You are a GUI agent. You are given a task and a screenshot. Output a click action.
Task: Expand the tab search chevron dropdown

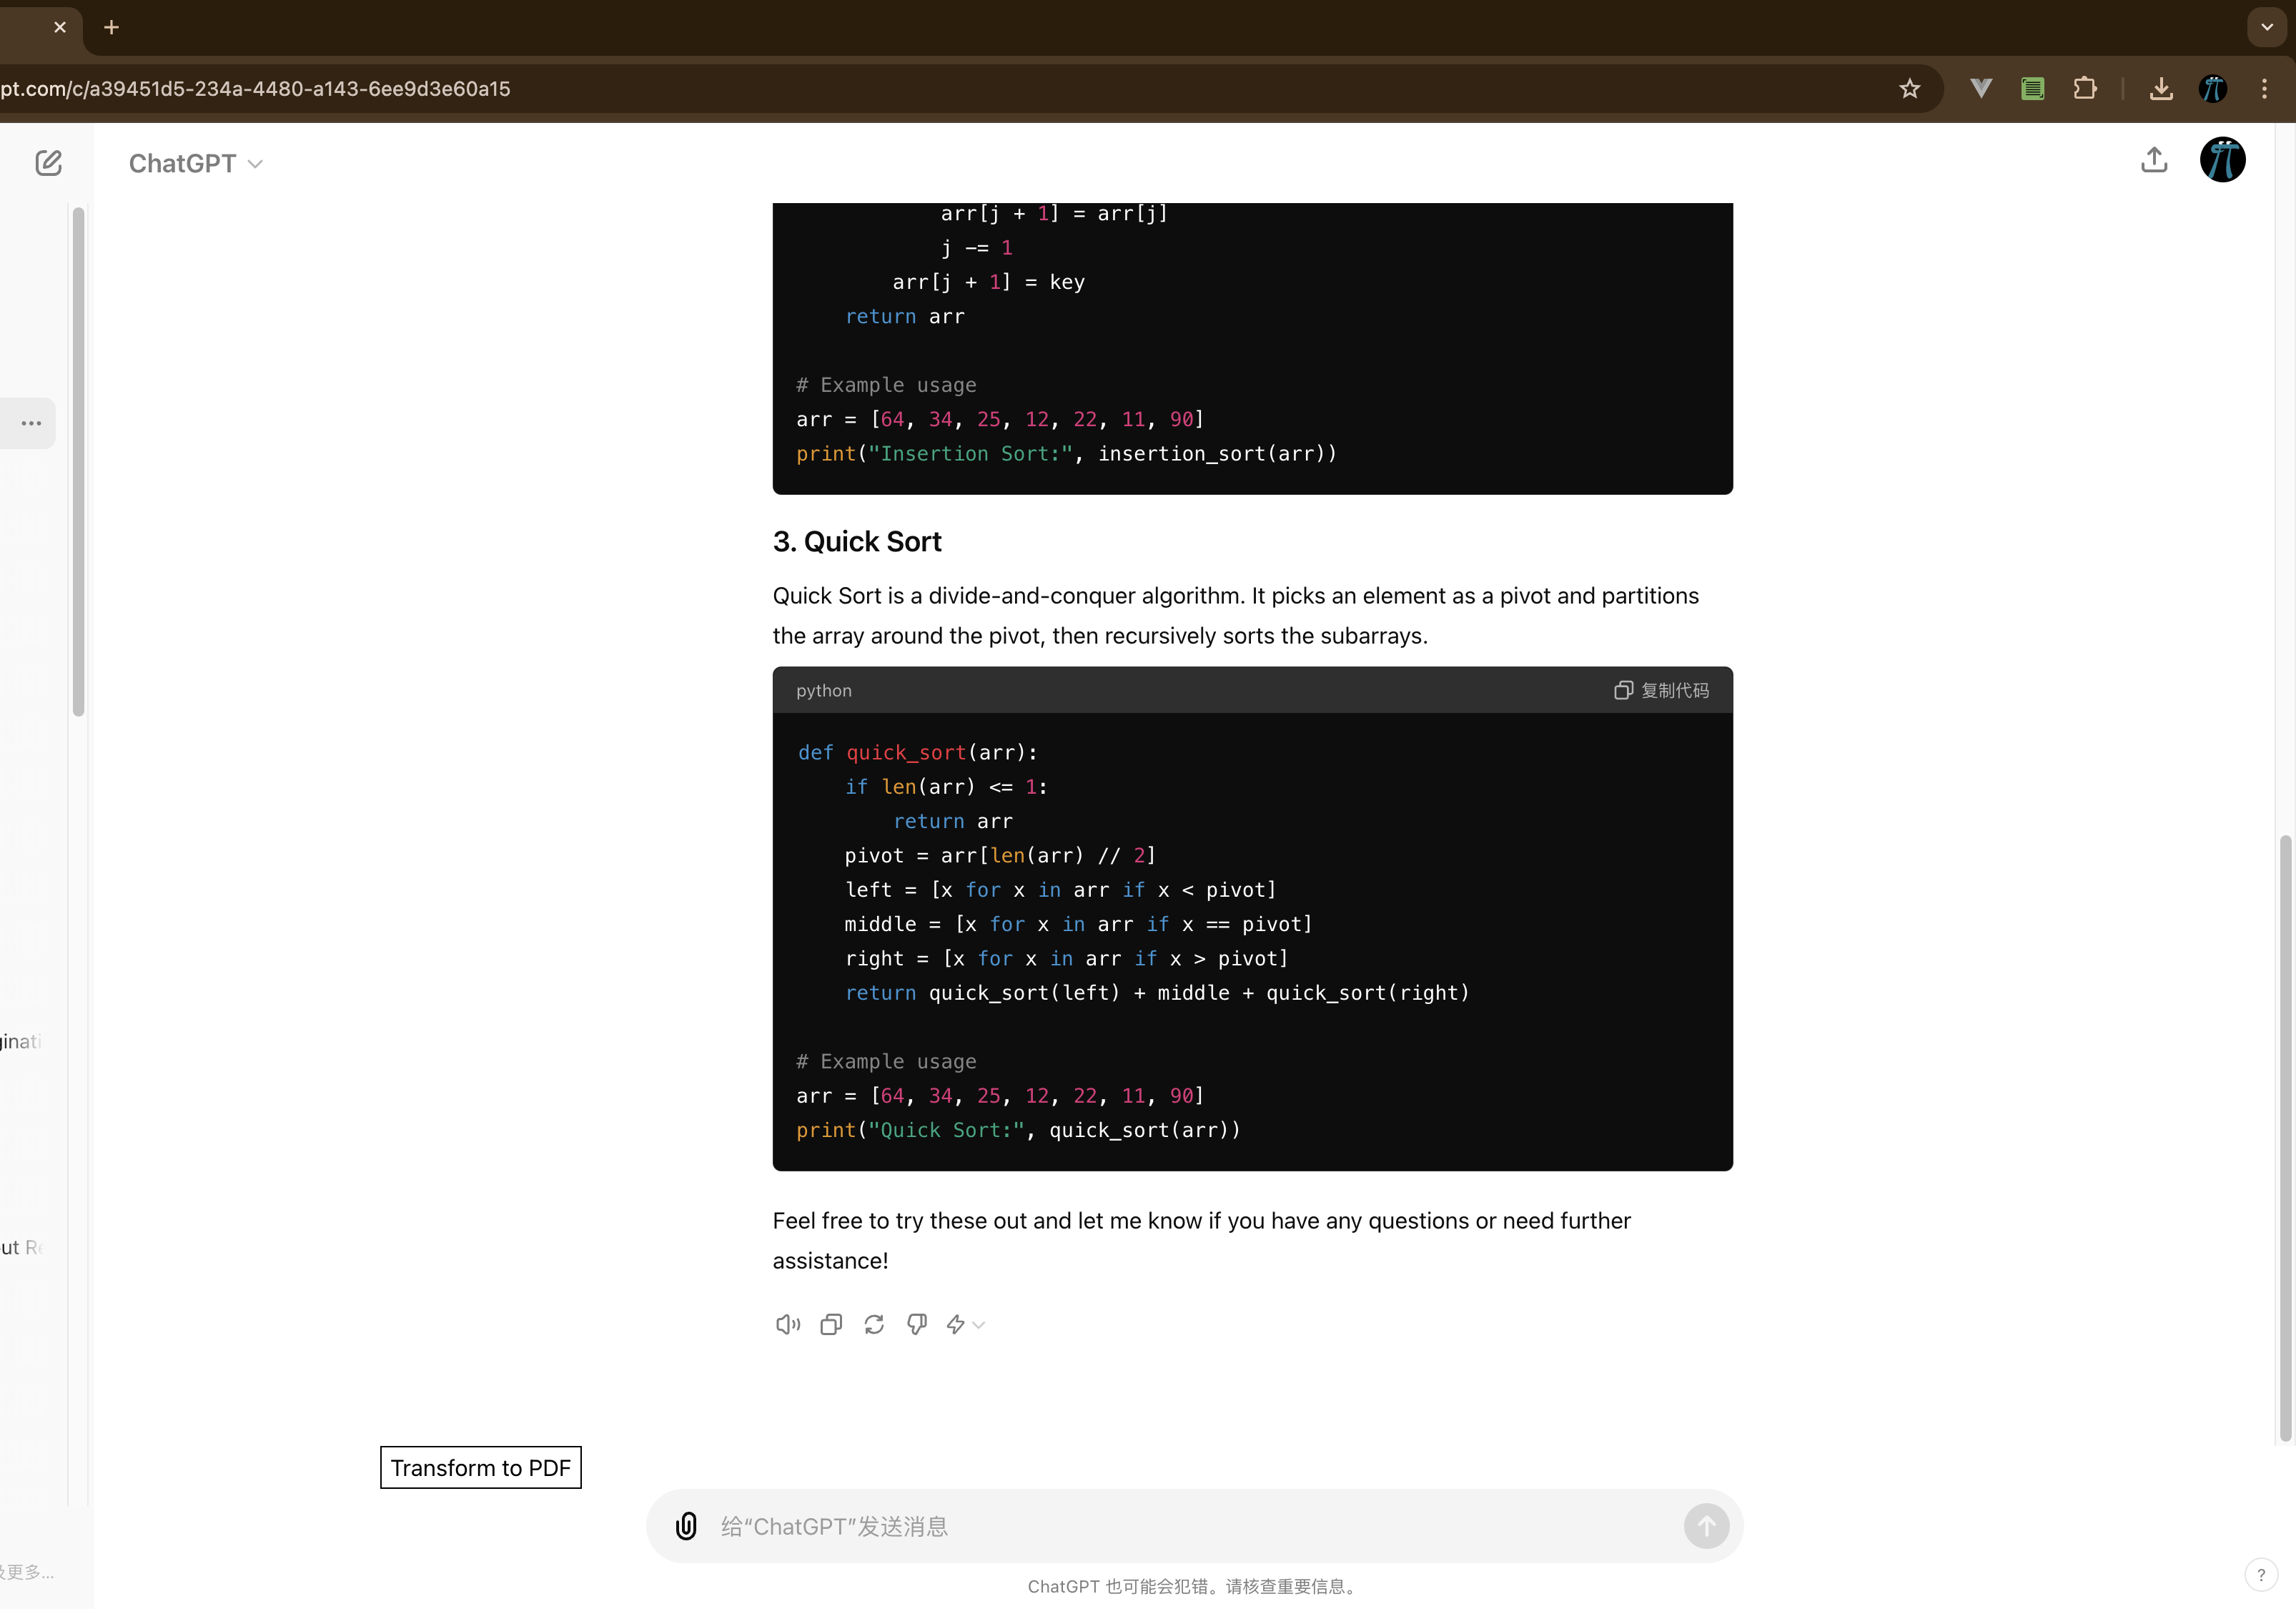point(2267,27)
